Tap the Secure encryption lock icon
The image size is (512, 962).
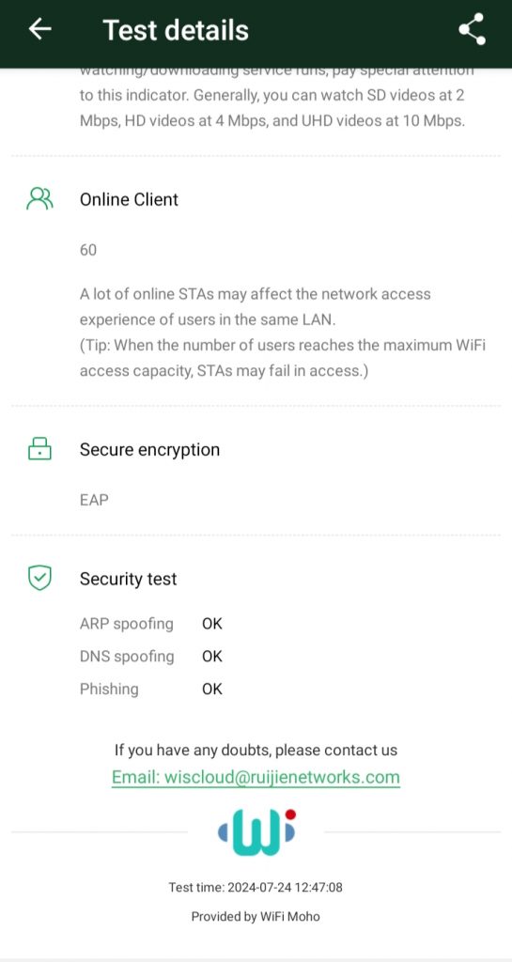[x=39, y=449]
